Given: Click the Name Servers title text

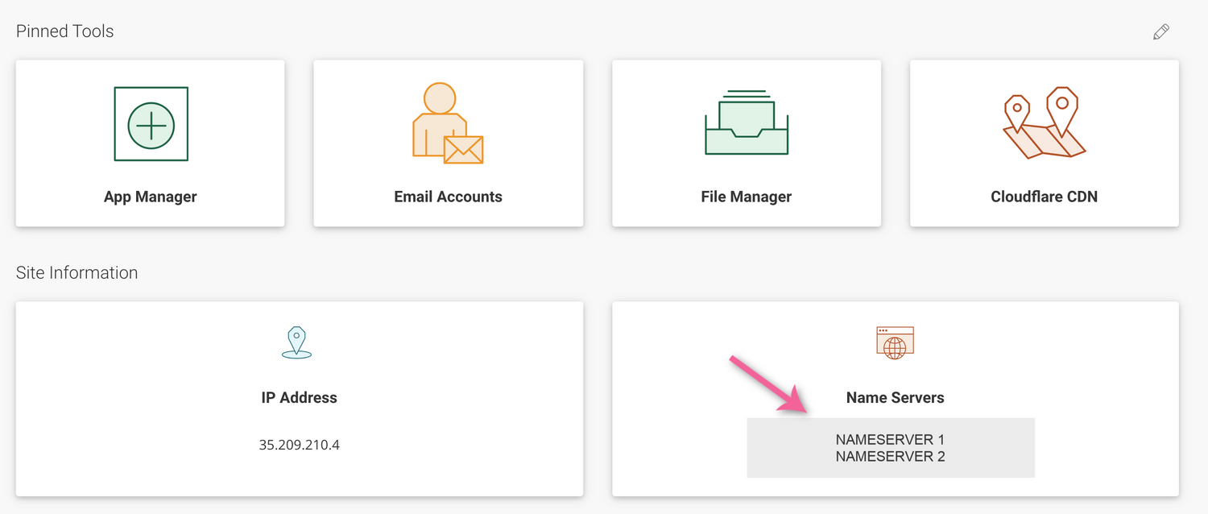Looking at the screenshot, I should click(896, 397).
